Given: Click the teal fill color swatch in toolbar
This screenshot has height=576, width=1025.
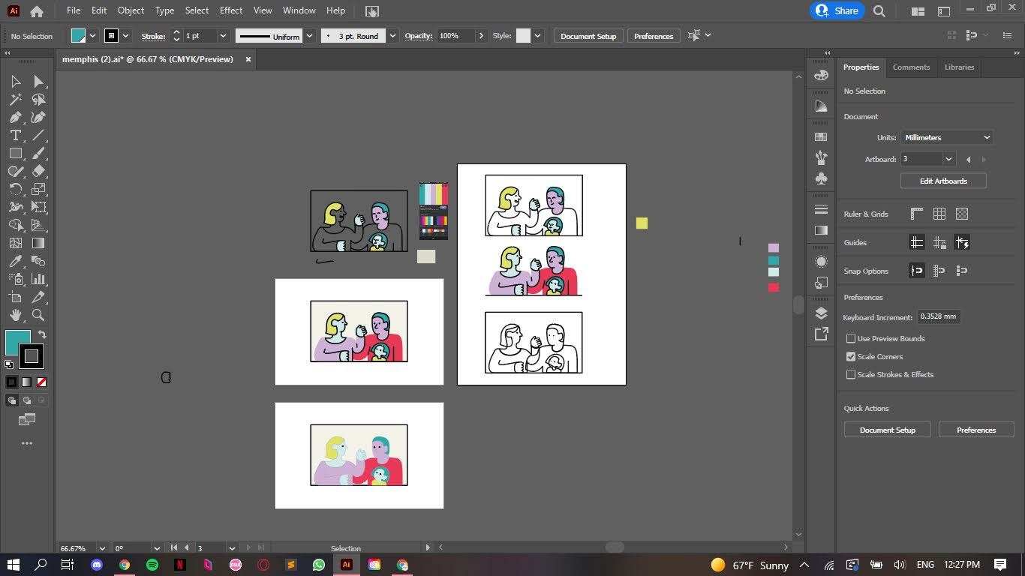Looking at the screenshot, I should coord(17,341).
